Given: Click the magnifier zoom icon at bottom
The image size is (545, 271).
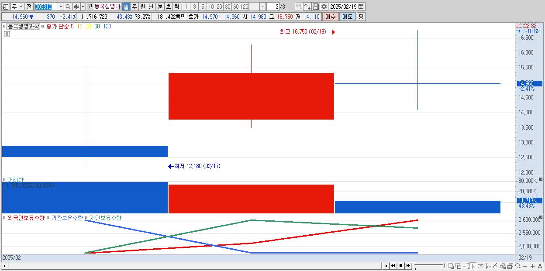Looking at the screenshot, I should pyautogui.click(x=518, y=266).
